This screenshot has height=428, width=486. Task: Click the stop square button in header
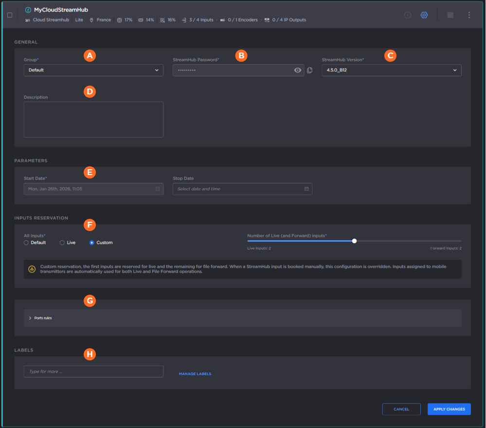click(x=450, y=15)
